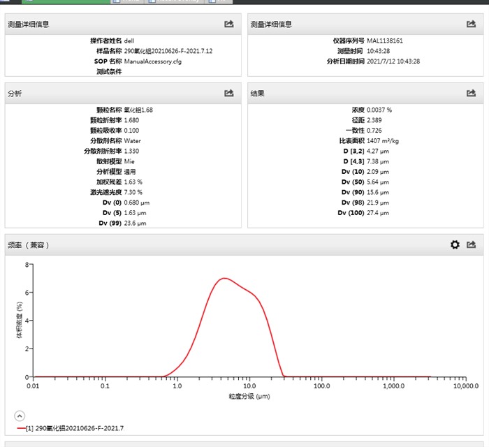The image size is (489, 447).
Task: Click instrument serial number MAL1138161
Action: click(385, 41)
